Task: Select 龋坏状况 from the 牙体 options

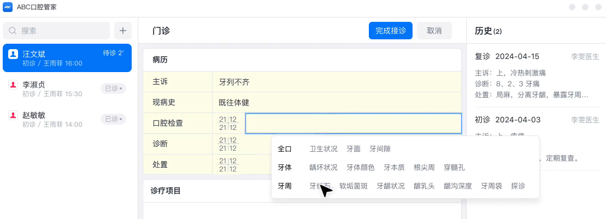Action: 323,167
